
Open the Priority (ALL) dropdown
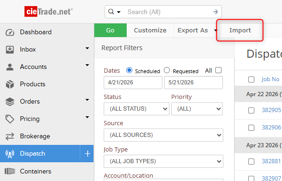click(197, 109)
